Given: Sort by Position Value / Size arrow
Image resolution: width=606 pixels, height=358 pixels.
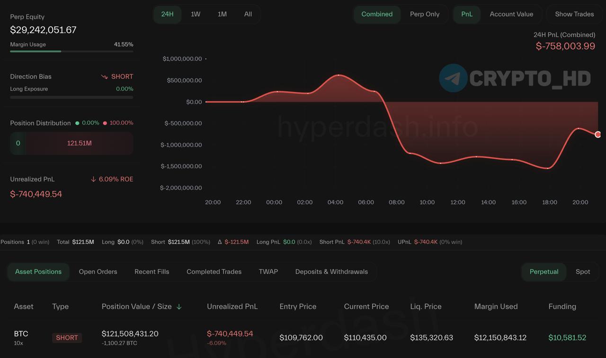Looking at the screenshot, I should pos(179,307).
